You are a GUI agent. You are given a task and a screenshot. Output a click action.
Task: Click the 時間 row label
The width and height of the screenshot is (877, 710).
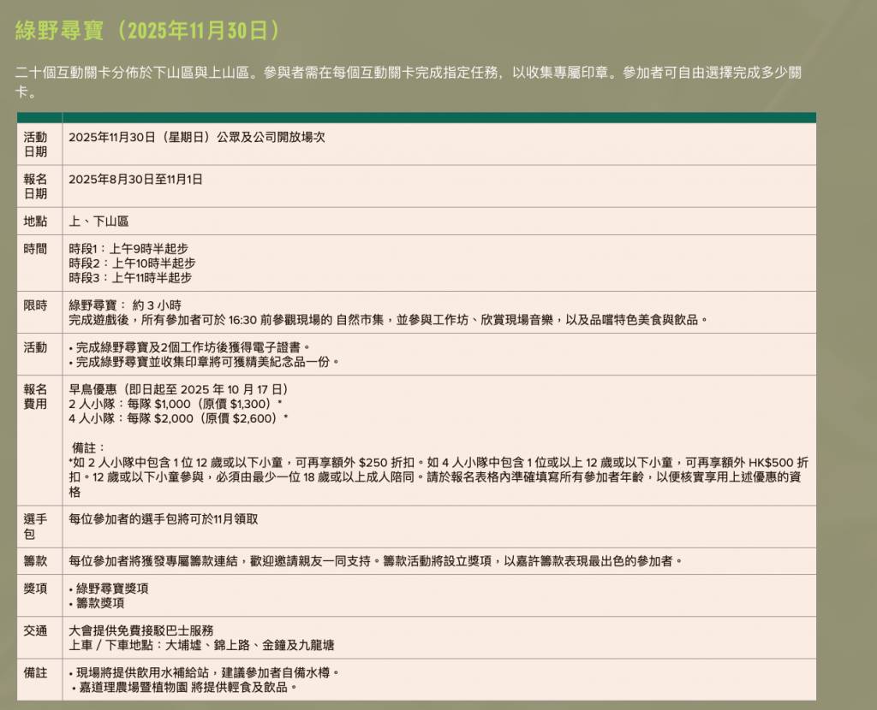click(36, 249)
